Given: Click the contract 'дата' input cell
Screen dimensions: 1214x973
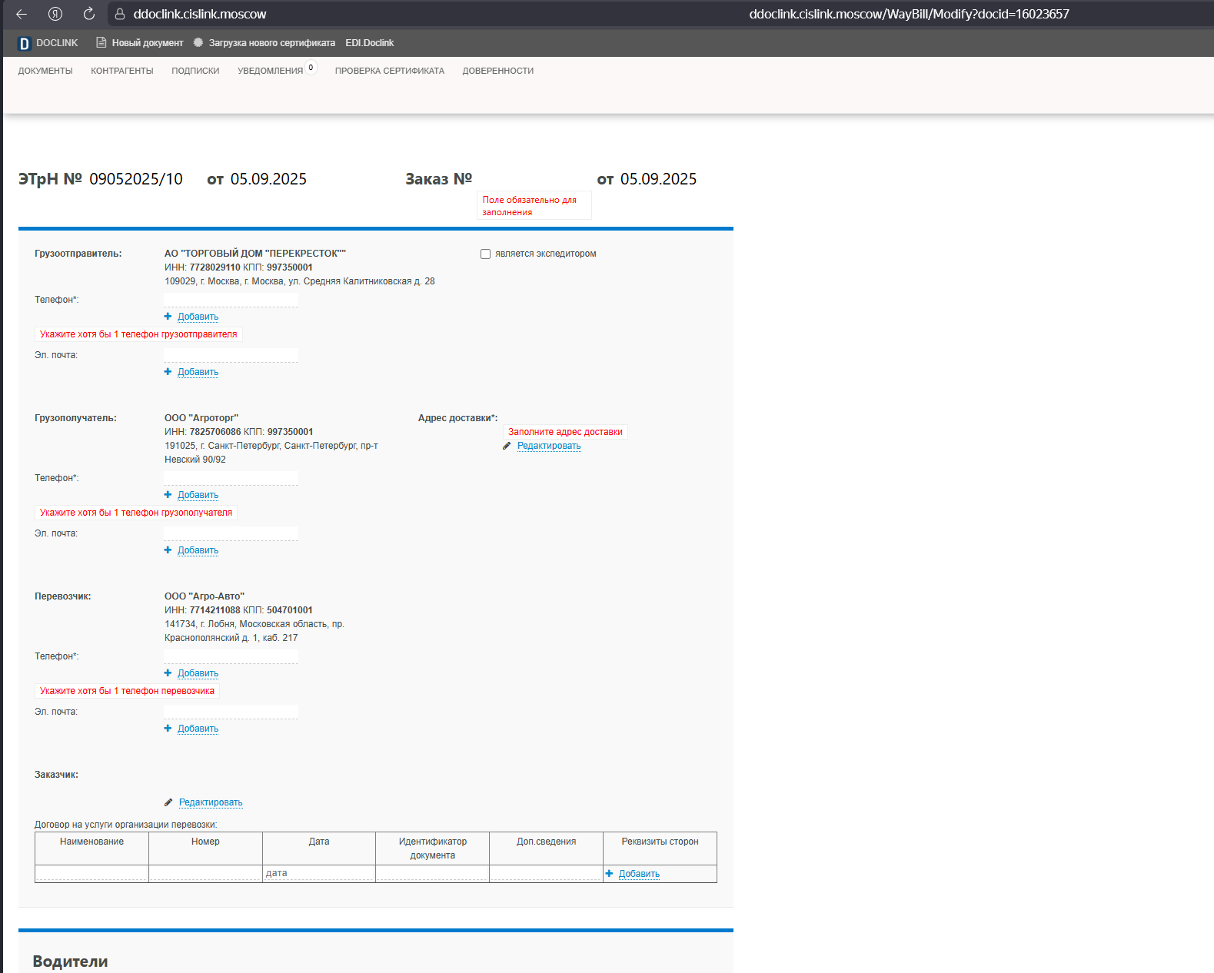Looking at the screenshot, I should [x=319, y=873].
